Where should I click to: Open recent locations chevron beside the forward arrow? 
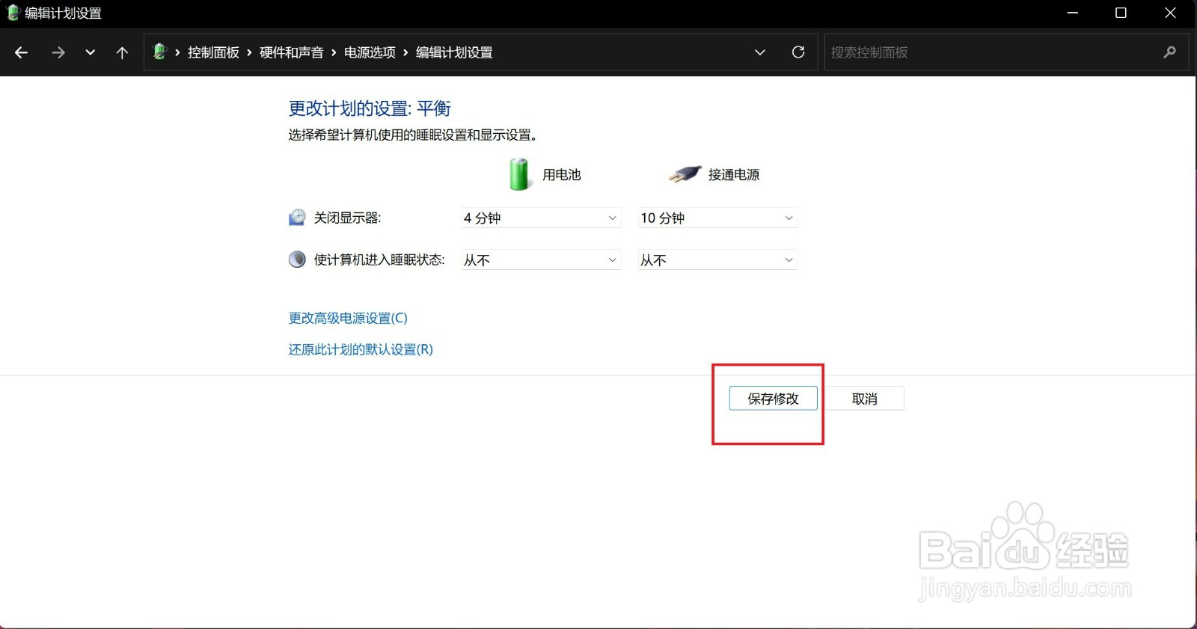[91, 52]
